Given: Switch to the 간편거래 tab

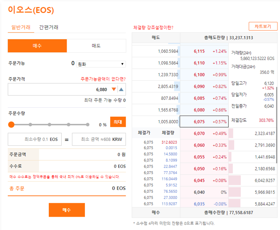Looking at the screenshot, I should coord(49,28).
